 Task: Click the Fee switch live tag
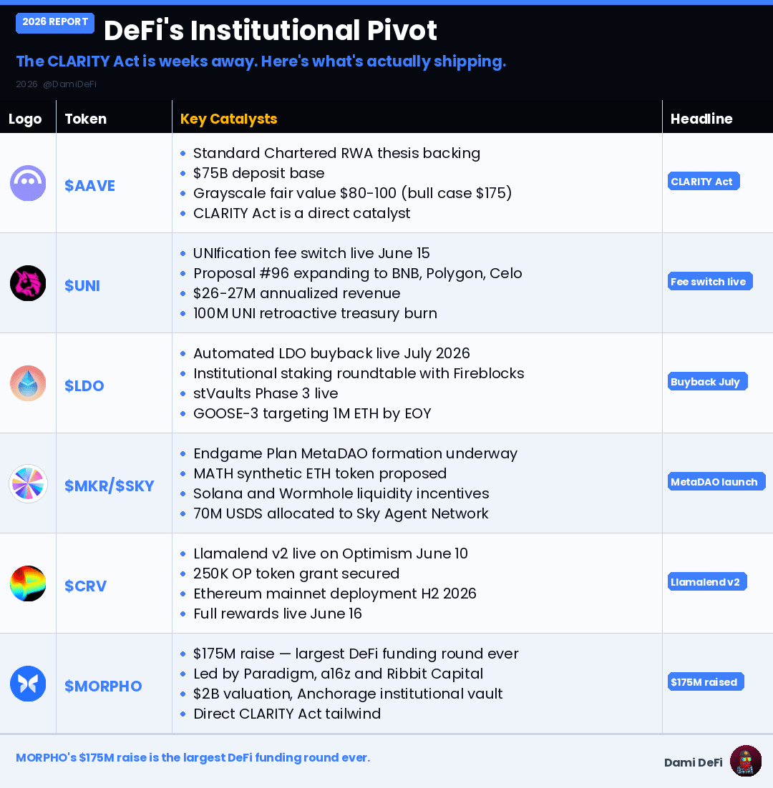click(x=710, y=282)
